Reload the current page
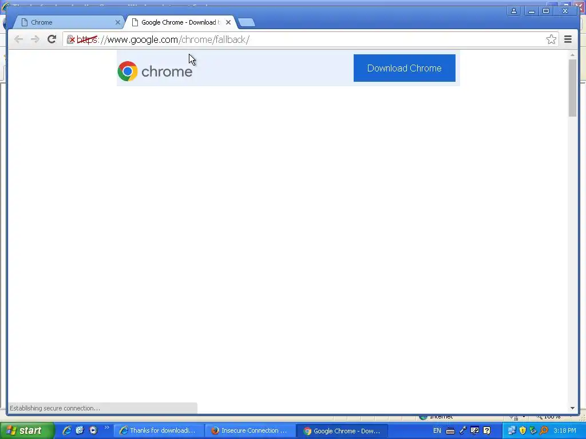586x439 pixels. (52, 39)
